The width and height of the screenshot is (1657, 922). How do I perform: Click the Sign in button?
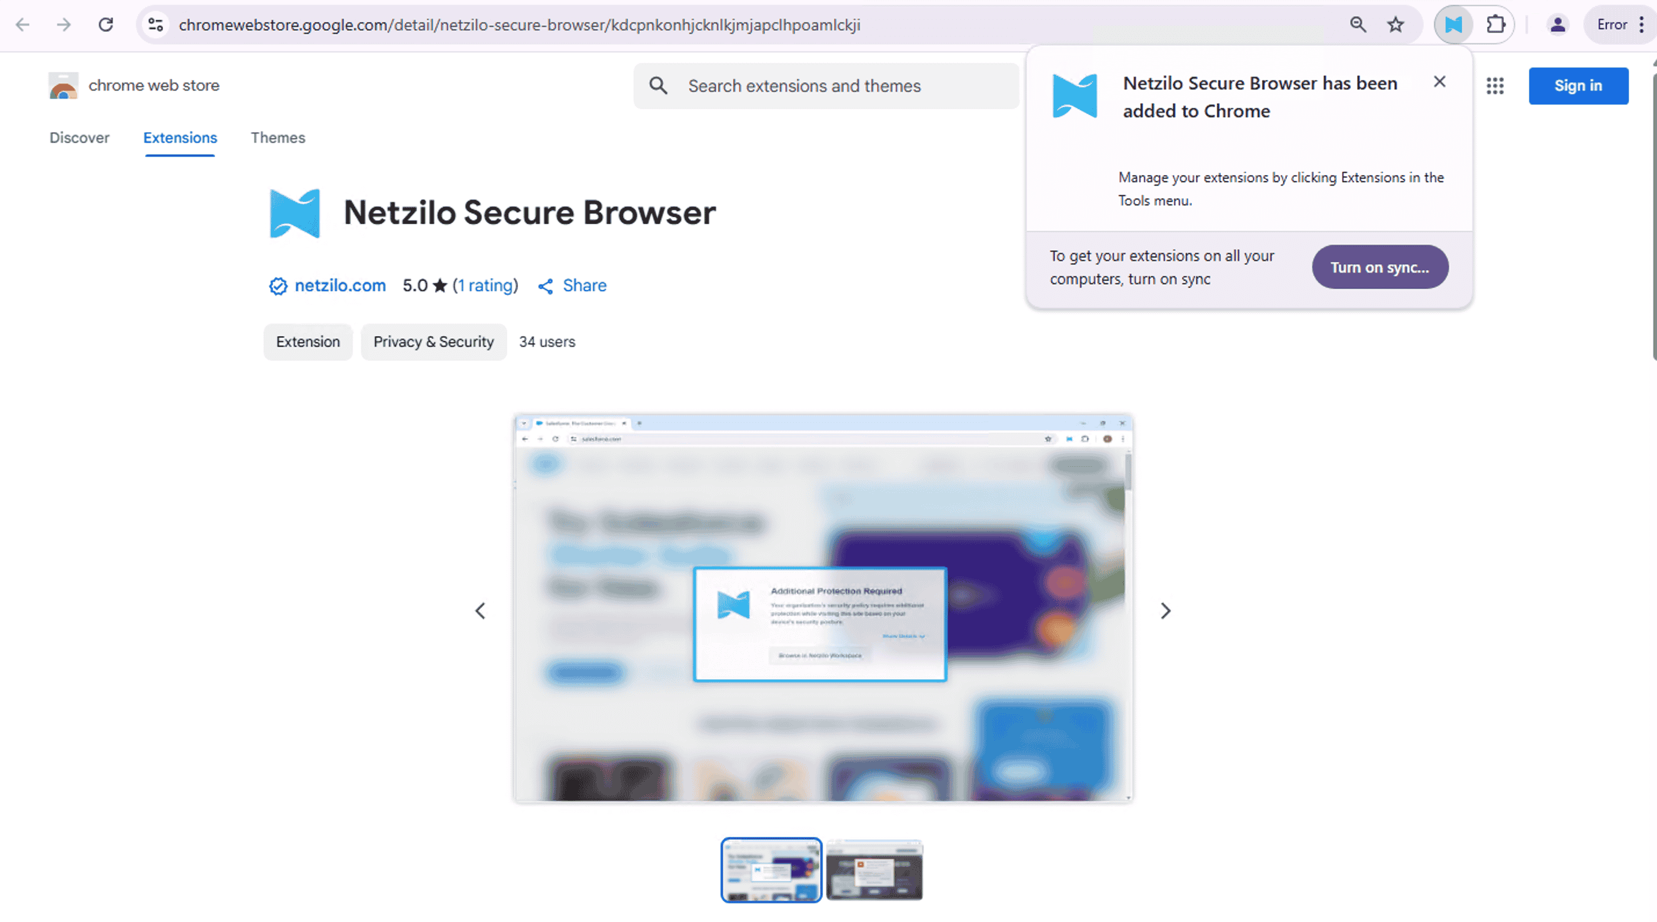(1578, 85)
